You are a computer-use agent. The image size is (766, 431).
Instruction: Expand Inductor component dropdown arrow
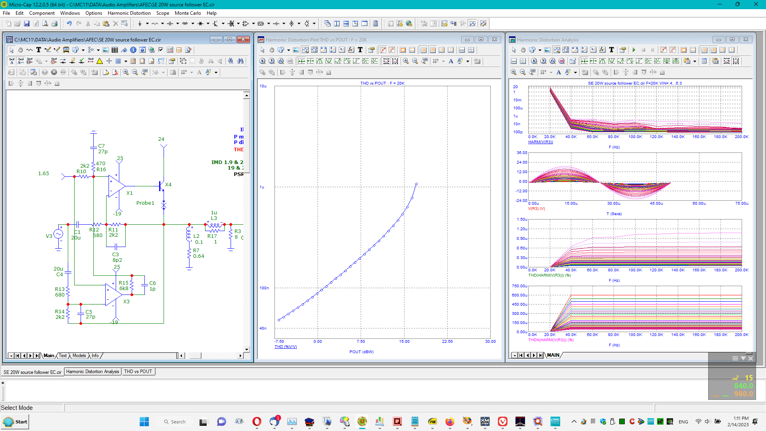tap(193, 24)
